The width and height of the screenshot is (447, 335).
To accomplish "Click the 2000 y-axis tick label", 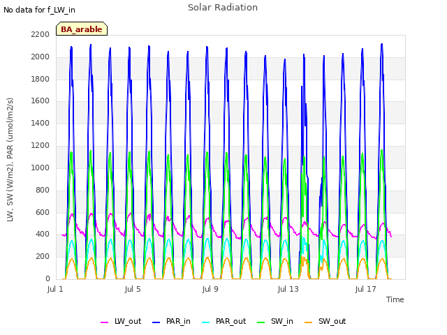I will (41, 57).
